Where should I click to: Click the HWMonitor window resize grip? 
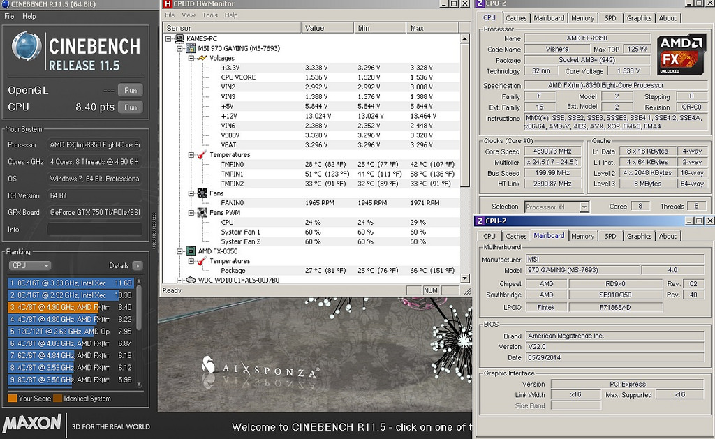[466, 291]
